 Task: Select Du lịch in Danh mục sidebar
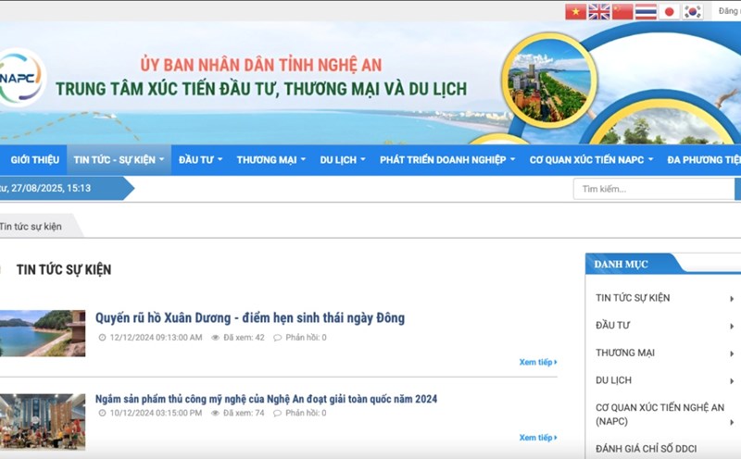coord(613,380)
